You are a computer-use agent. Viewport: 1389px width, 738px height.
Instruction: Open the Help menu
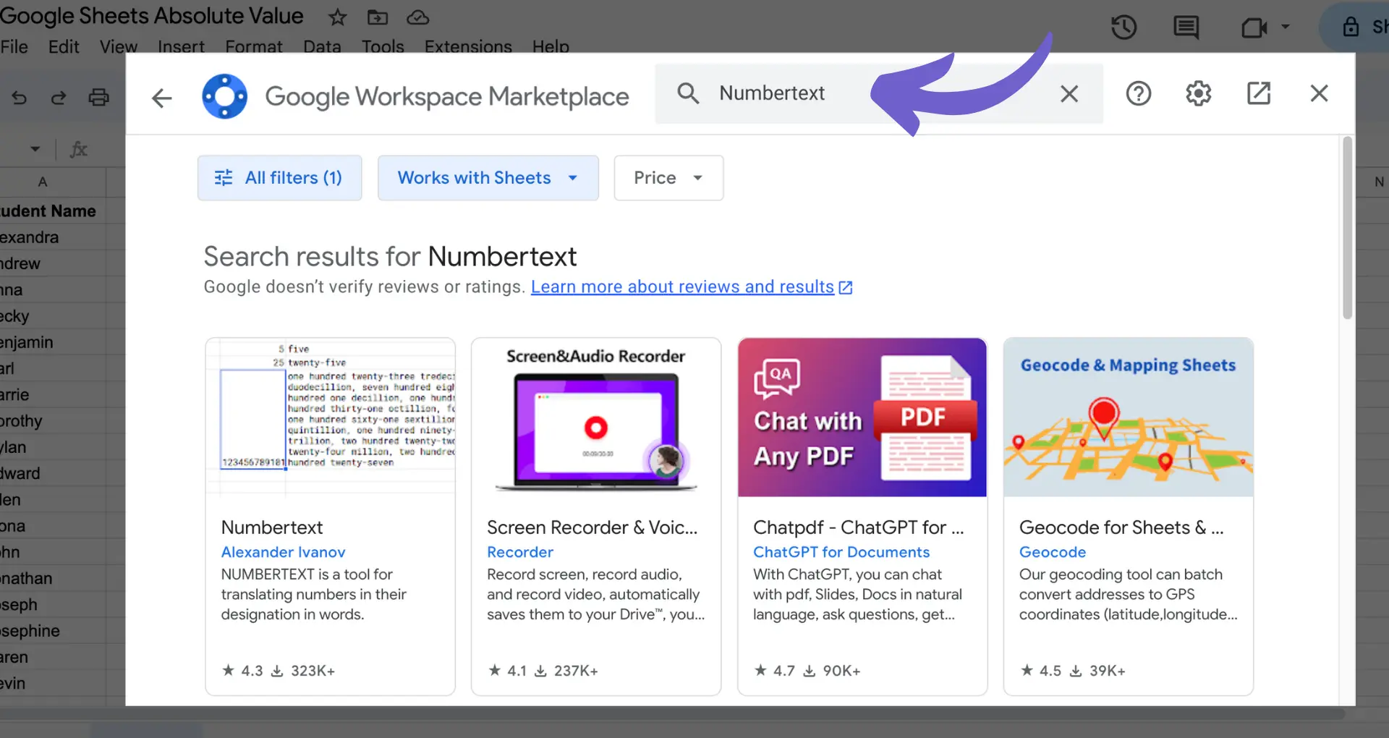[x=551, y=47]
